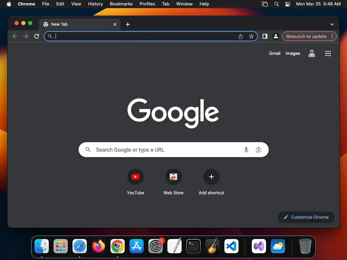Image resolution: width=347 pixels, height=260 pixels.
Task: Open Visual Studio Code from the Dock
Action: coord(231,246)
